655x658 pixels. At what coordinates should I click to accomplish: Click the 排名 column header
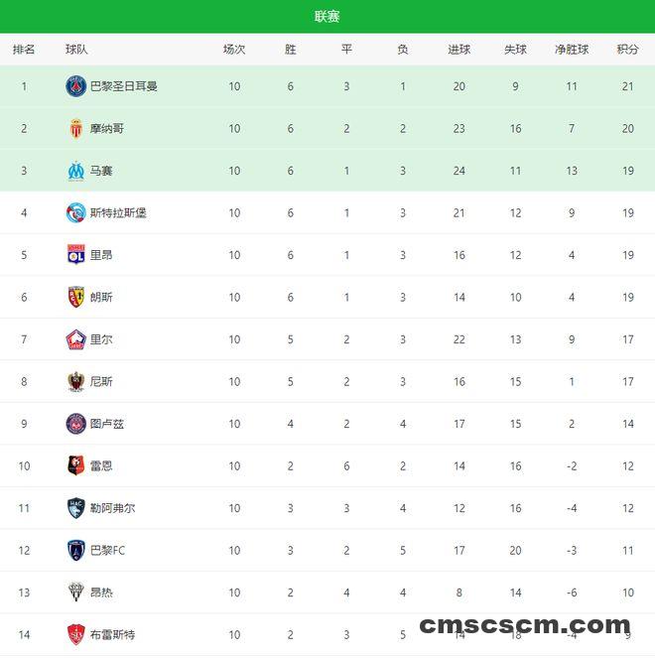(24, 50)
